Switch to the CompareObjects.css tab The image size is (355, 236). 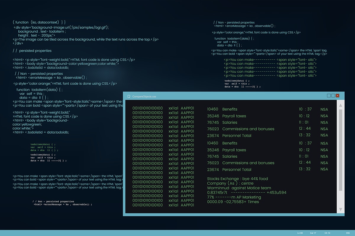pos(145,96)
